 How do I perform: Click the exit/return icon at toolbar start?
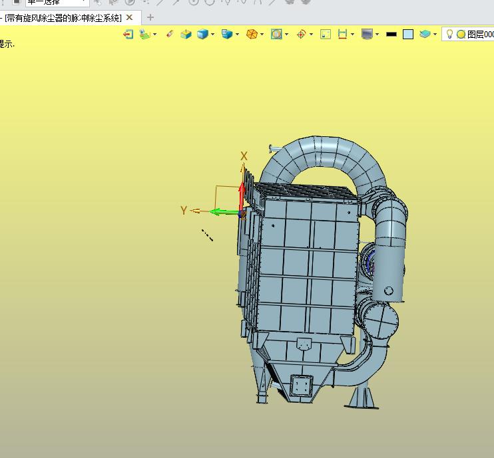(128, 34)
